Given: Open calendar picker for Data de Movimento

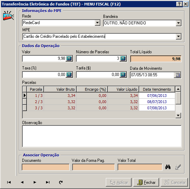Looking at the screenshot, I should pyautogui.click(x=178, y=75).
